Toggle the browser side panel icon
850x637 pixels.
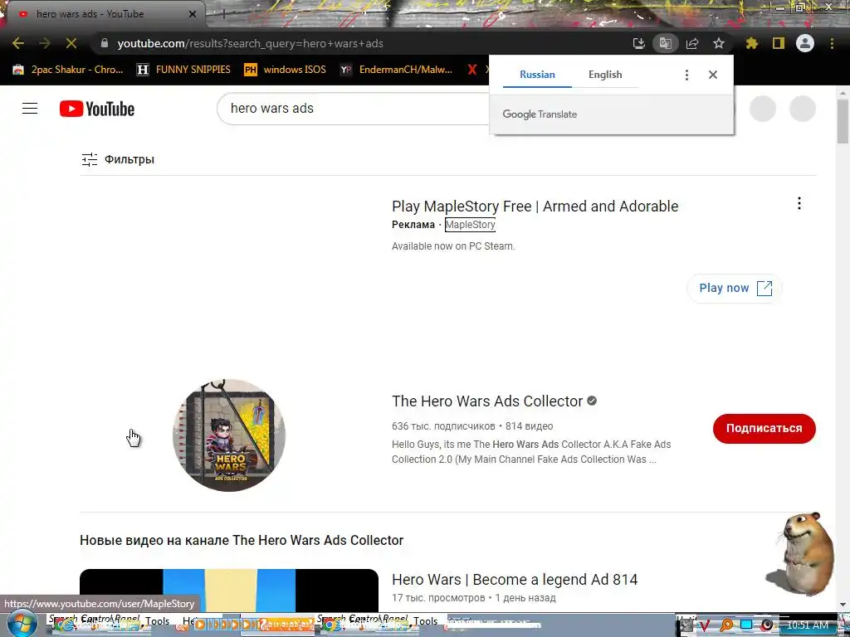pyautogui.click(x=779, y=43)
